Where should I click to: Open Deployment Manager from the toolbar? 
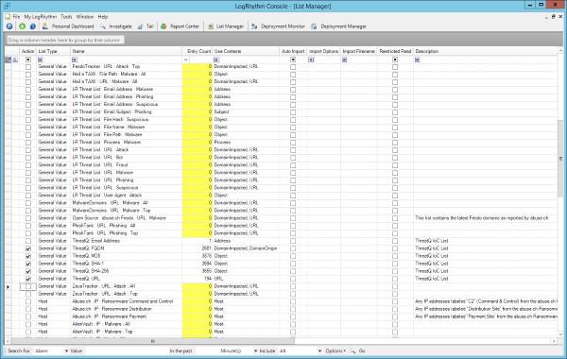tap(339, 26)
